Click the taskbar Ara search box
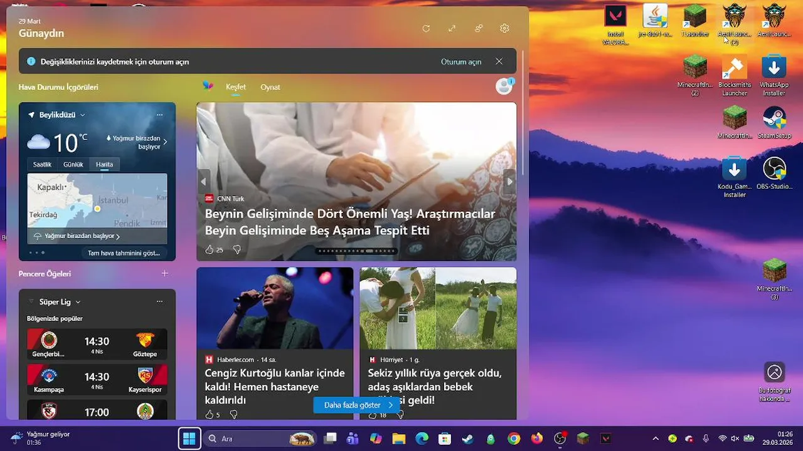Viewport: 803px width, 451px height. 261,438
